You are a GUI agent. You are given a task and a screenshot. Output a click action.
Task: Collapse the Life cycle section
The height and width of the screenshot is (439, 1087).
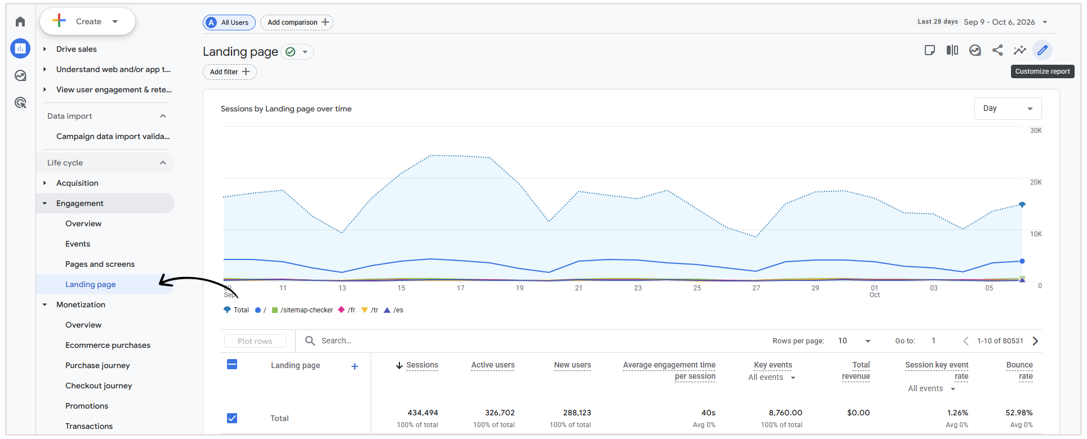(163, 163)
